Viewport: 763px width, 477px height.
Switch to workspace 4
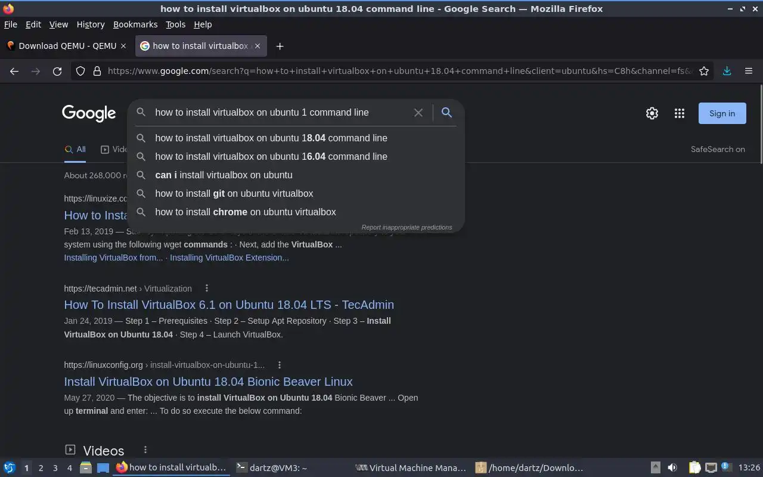[69, 468]
